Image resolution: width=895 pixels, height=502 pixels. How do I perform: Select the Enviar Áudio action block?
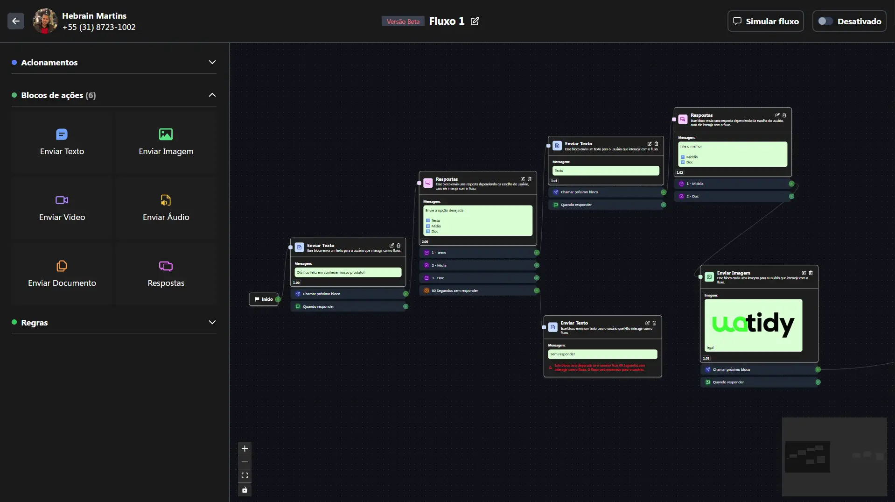pyautogui.click(x=166, y=208)
